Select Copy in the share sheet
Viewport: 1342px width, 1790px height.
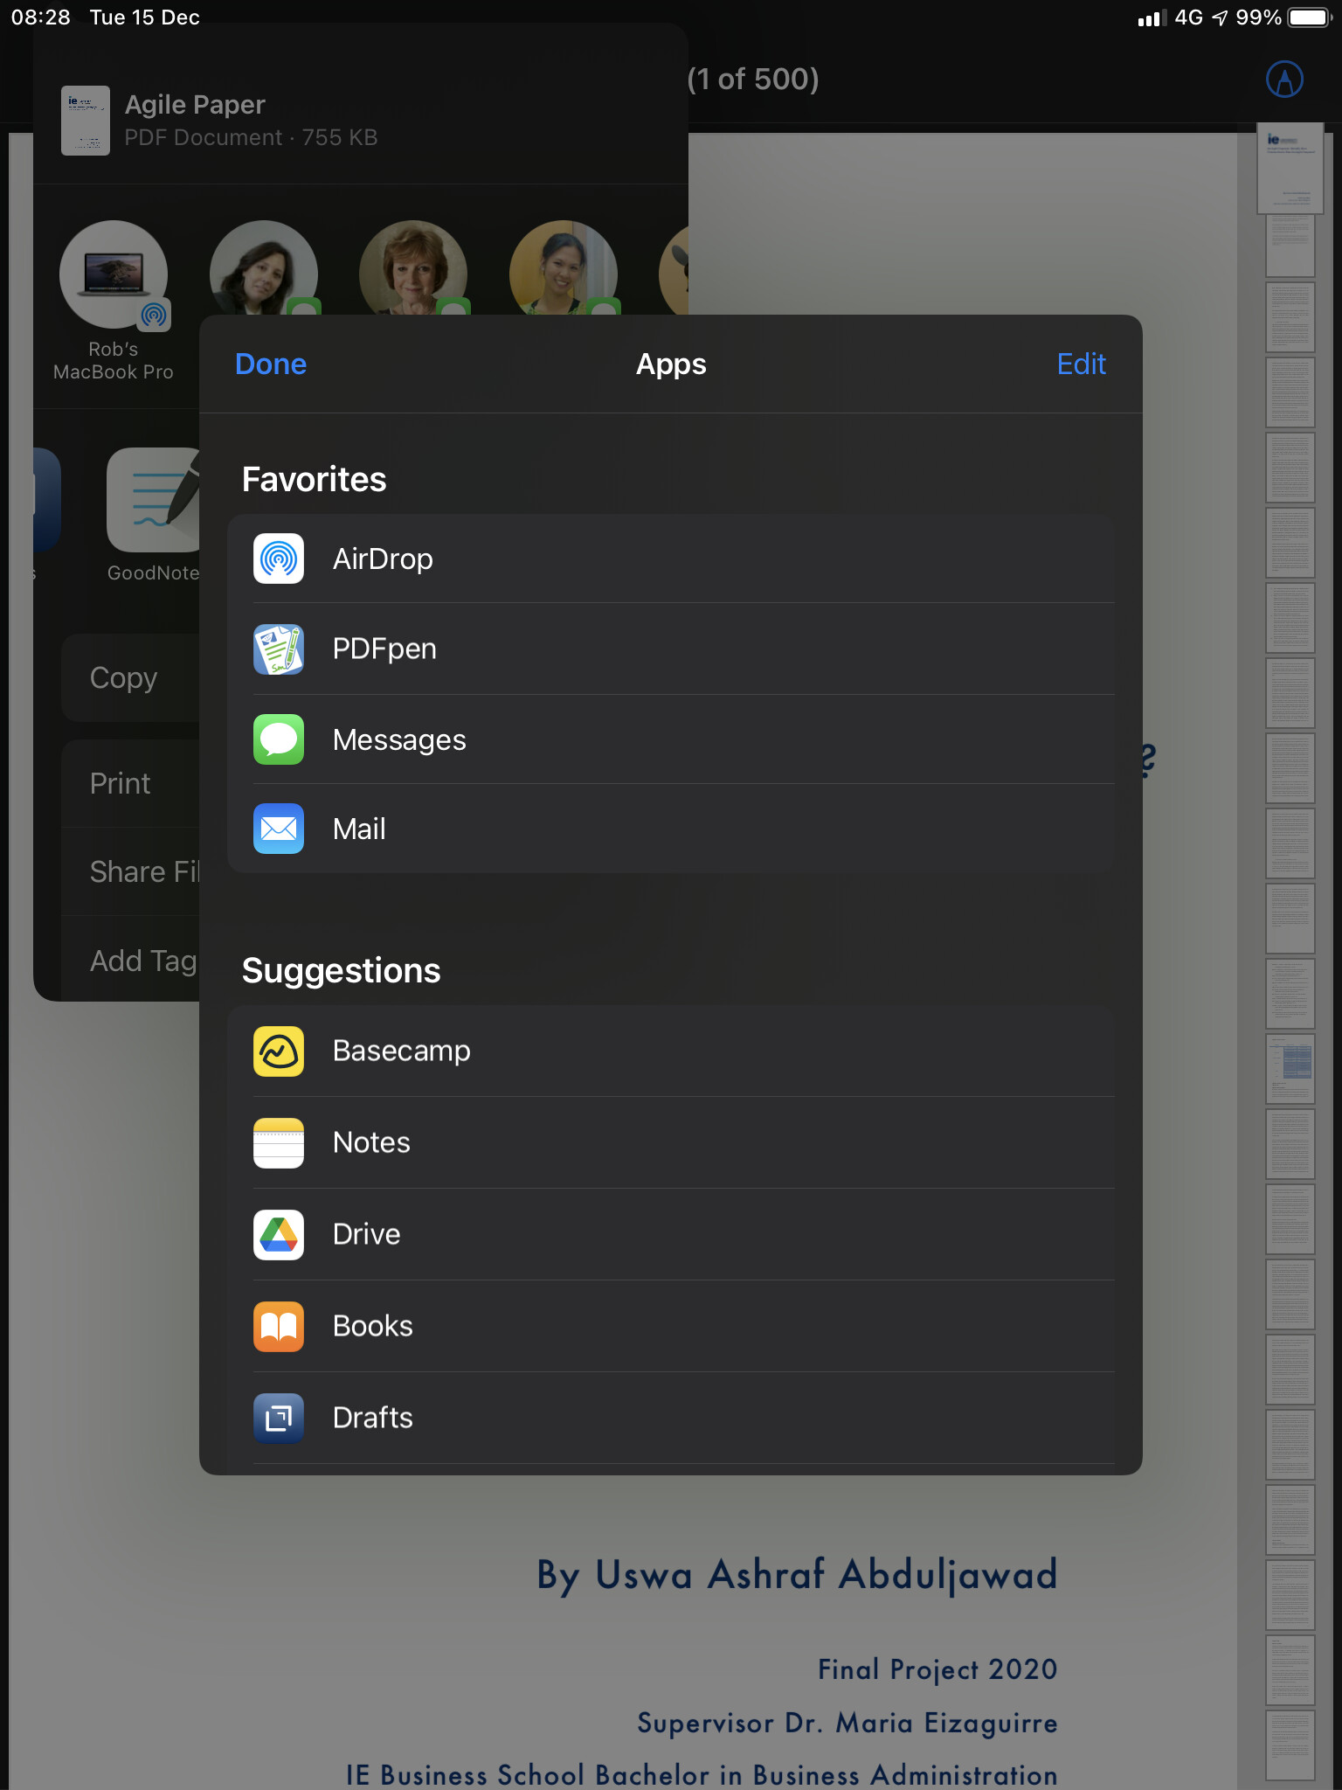point(124,678)
